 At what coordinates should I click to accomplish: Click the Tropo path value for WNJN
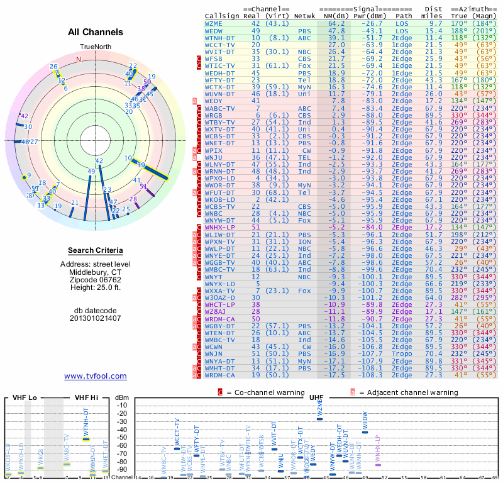(402, 353)
